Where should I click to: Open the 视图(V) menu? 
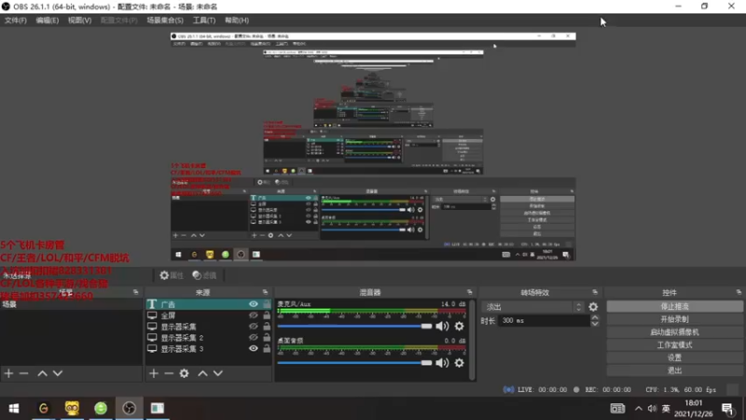click(x=79, y=20)
